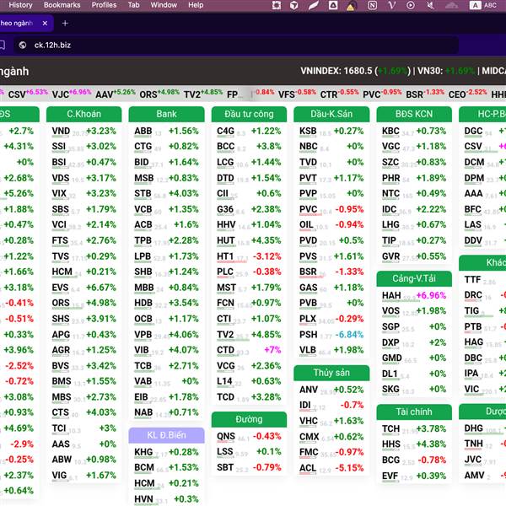Select the EVS +6.67% row

83,288
